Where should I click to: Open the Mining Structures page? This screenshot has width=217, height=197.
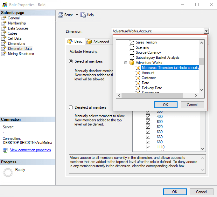coord(21,54)
